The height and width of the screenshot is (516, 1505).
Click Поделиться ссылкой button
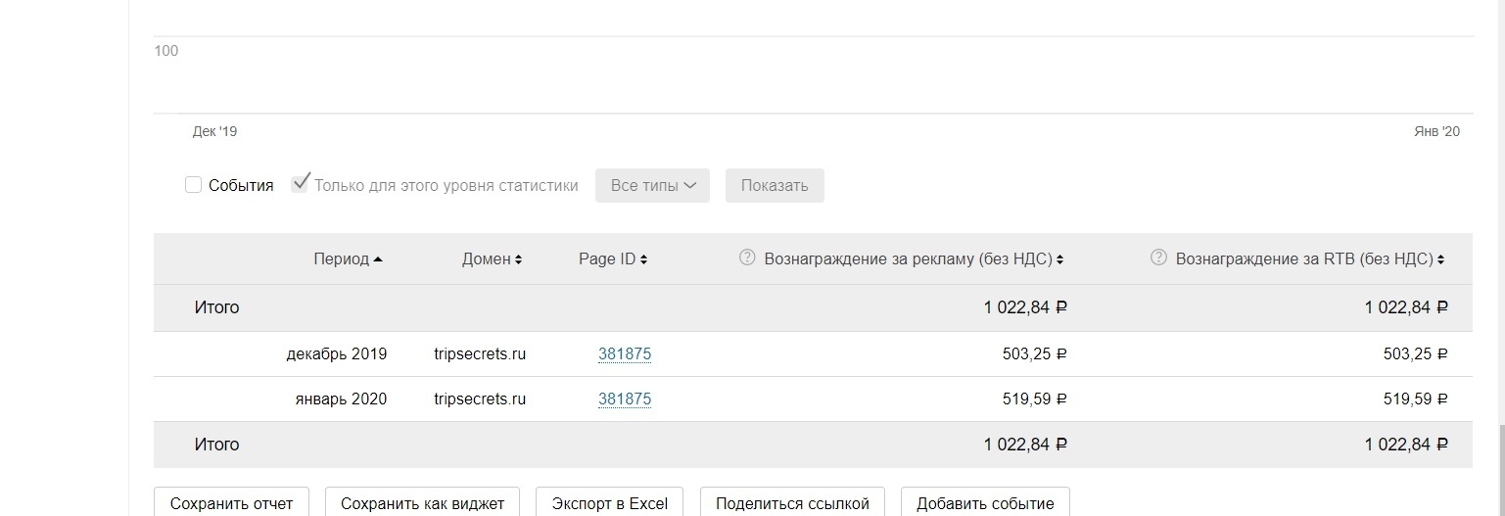tap(792, 503)
